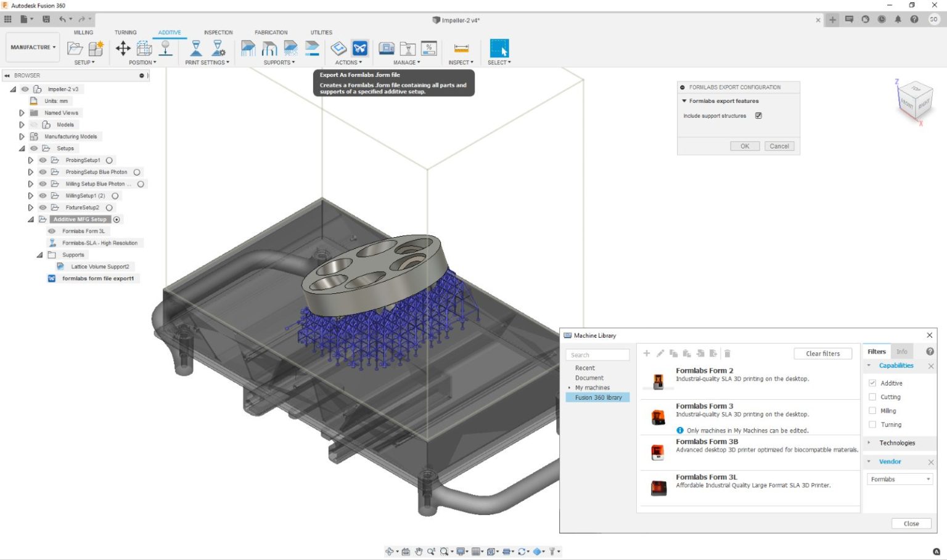The width and height of the screenshot is (947, 560).
Task: Open the Measure tool under INSPECT
Action: pos(460,48)
